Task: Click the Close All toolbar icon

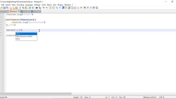Action: pyautogui.click(x=13, y=8)
